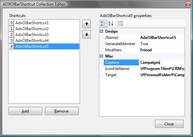193x137 pixels.
Task: Collapse the Misc category
Action: coord(102,56)
